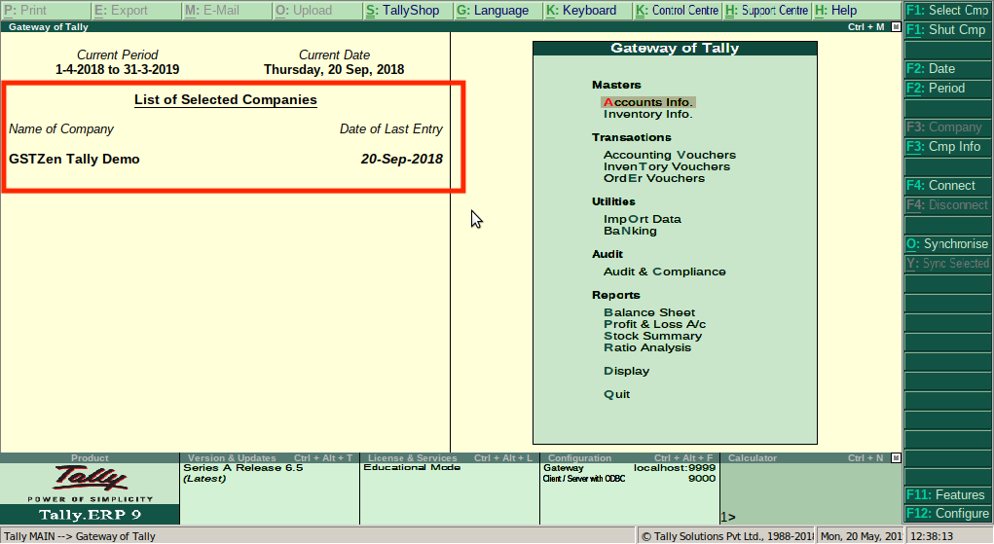Click the 20-Sep-2018 last entry date

[402, 160]
